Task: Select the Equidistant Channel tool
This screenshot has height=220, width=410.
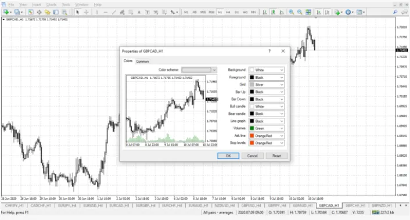Action: pyautogui.click(x=122, y=12)
